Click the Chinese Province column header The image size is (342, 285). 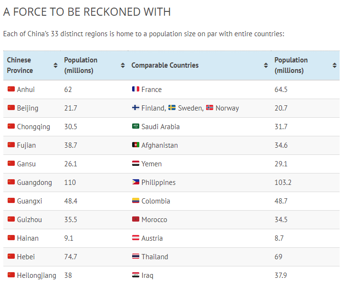pos(20,65)
